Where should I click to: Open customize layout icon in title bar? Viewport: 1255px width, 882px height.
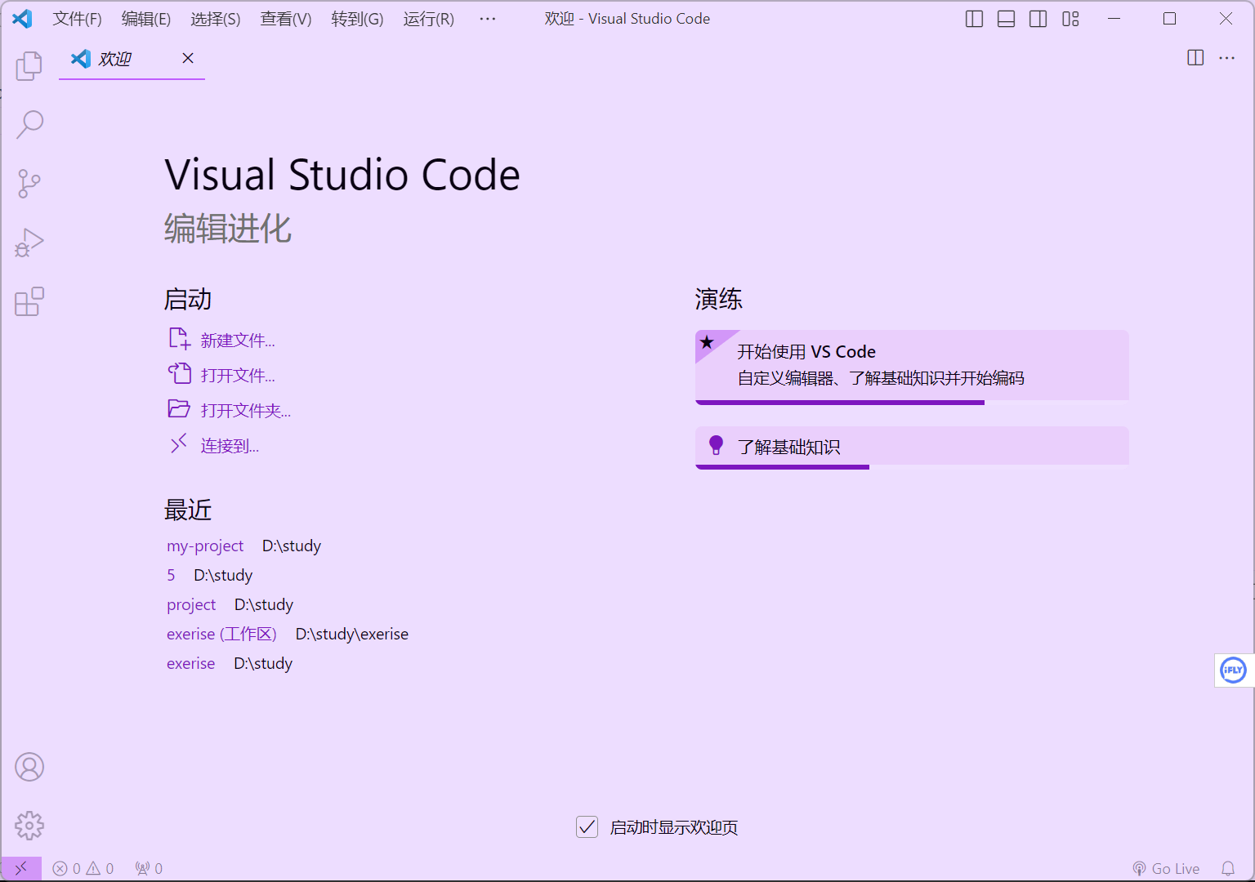[1070, 19]
